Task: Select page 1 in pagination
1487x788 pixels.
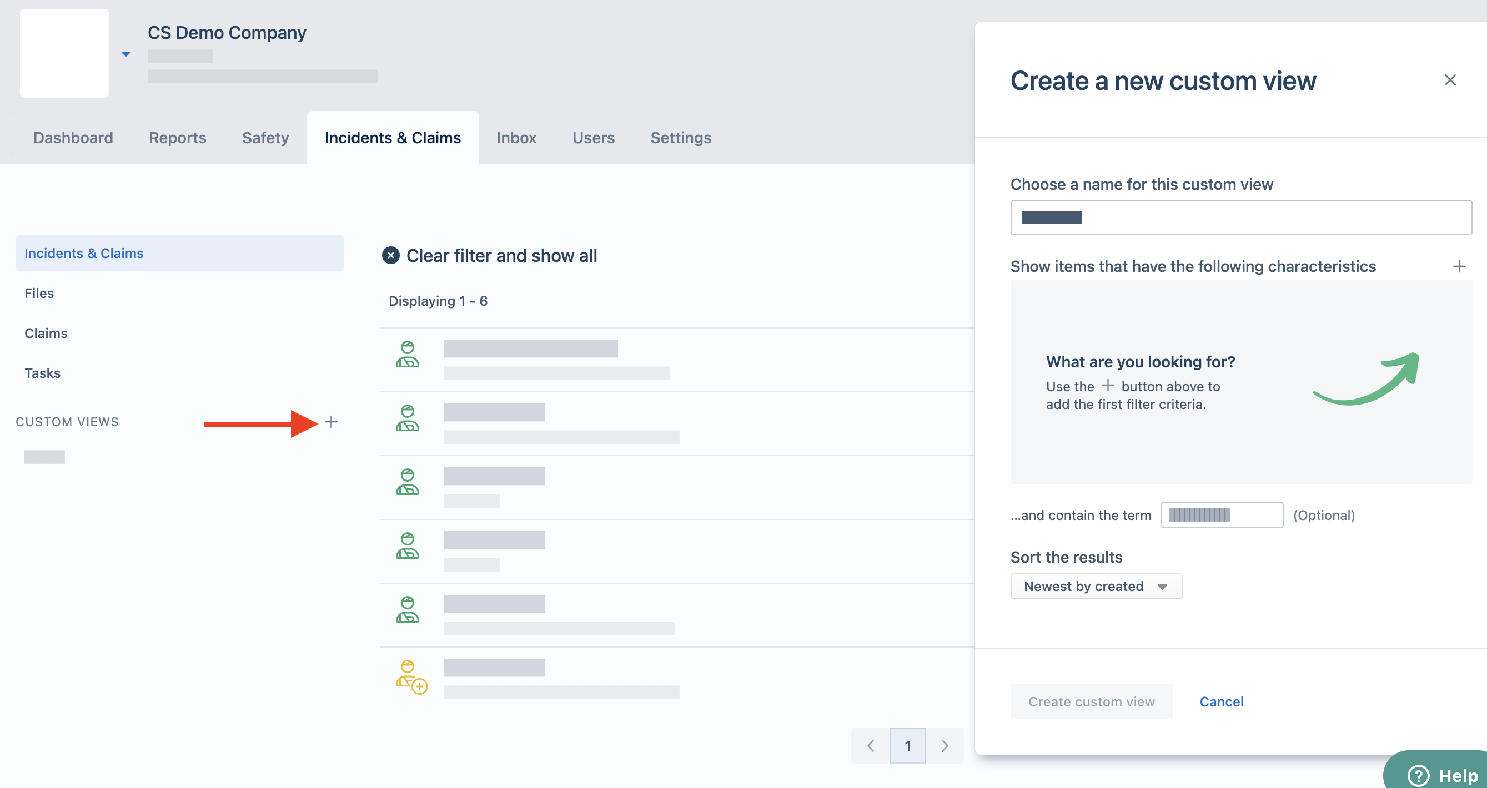Action: [x=907, y=746]
